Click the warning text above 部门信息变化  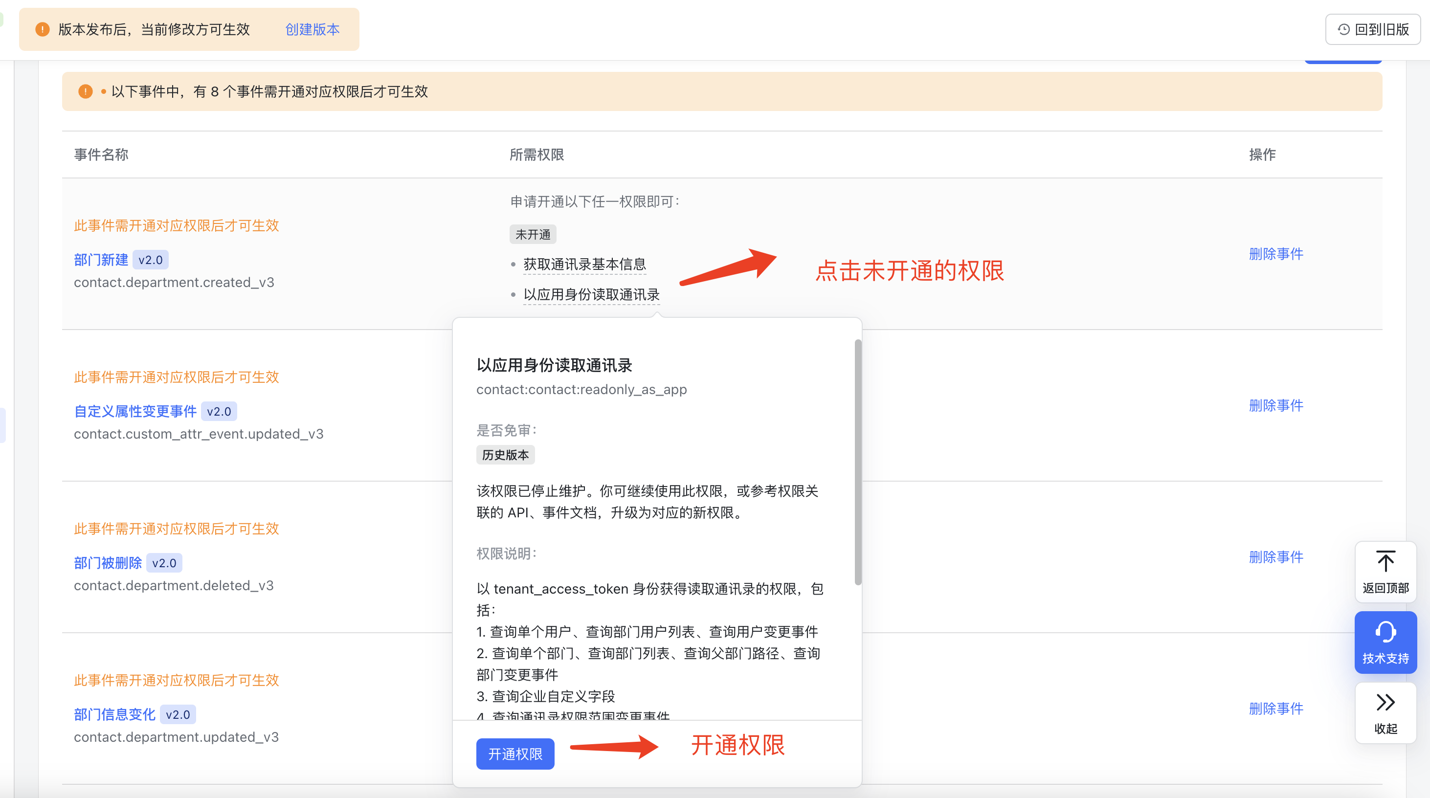click(176, 680)
